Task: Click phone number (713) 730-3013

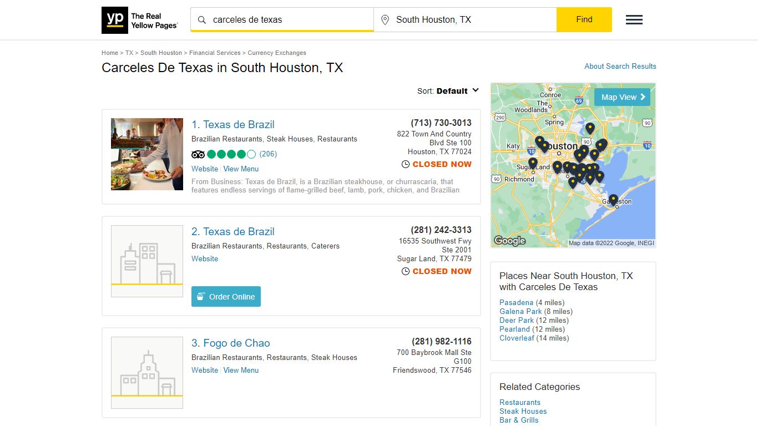Action: pyautogui.click(x=441, y=123)
